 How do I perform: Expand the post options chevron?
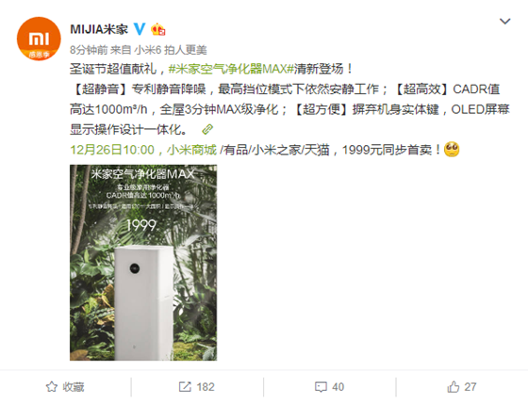click(x=504, y=22)
